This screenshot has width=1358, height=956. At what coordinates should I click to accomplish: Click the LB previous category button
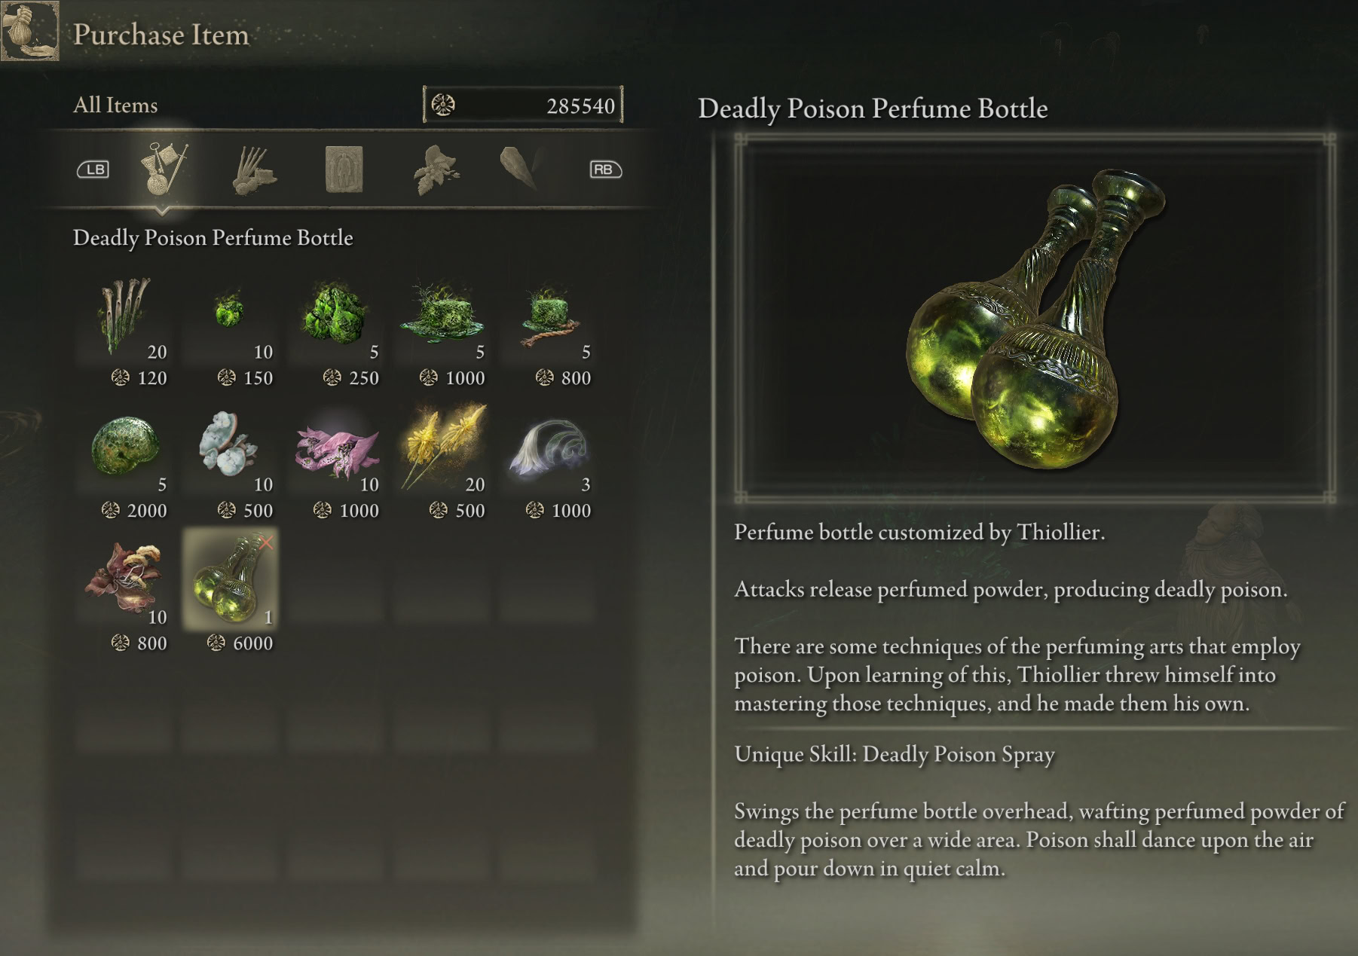[93, 170]
